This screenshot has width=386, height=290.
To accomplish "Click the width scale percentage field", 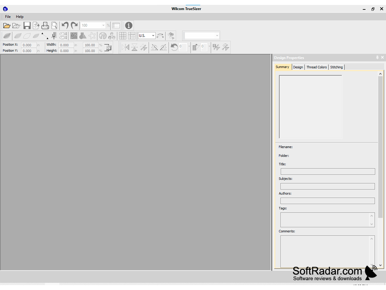I will 90,45.
